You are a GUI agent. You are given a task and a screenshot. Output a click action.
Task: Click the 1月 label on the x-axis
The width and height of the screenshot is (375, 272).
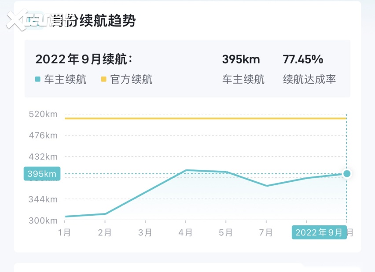point(65,233)
